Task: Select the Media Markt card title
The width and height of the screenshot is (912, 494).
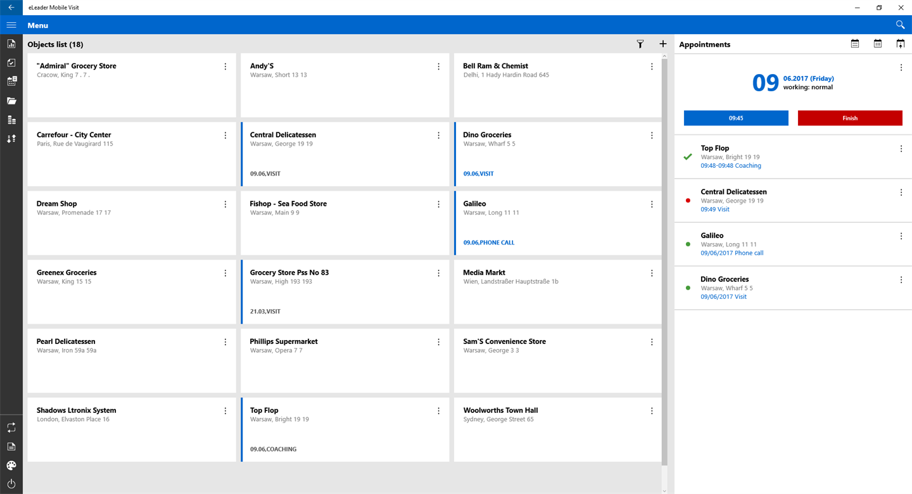Action: 484,273
